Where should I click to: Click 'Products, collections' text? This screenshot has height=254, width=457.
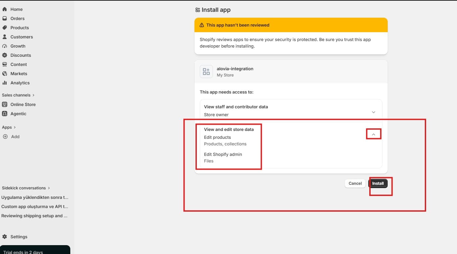point(225,144)
